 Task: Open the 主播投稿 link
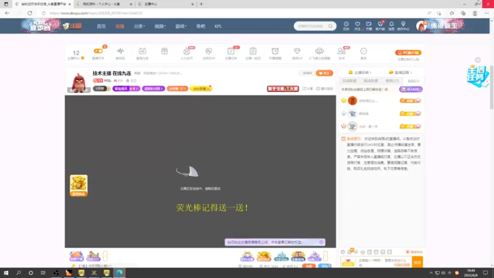[360, 72]
